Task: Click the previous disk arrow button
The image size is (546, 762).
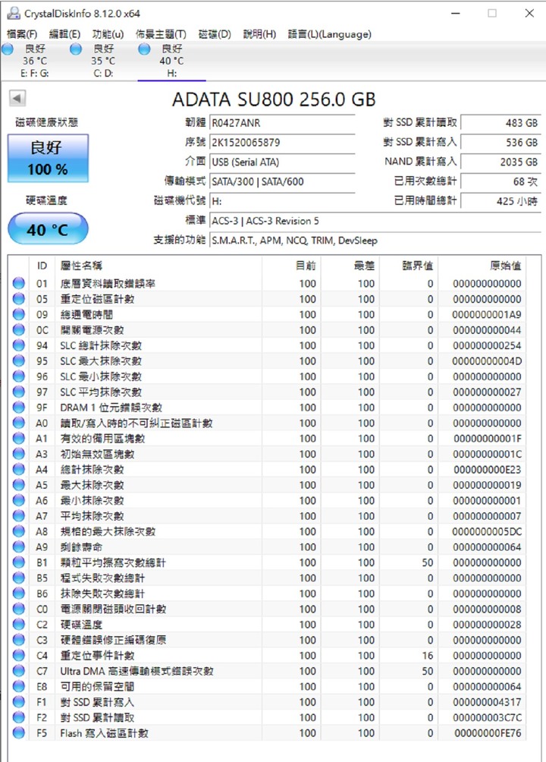Action: (17, 99)
